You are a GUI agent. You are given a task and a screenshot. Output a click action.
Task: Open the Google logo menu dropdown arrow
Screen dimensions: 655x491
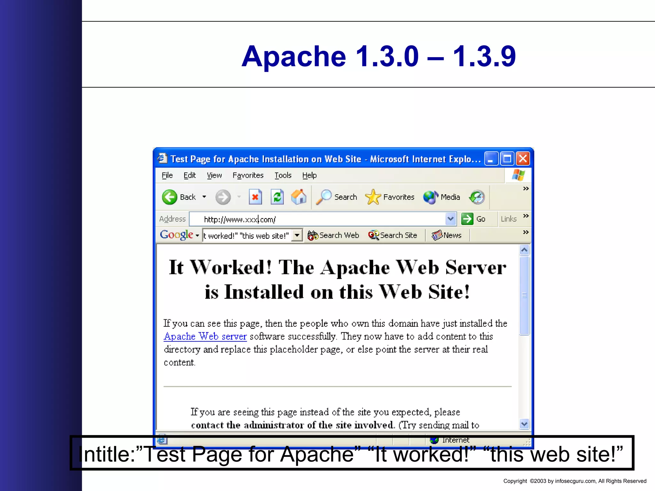197,236
